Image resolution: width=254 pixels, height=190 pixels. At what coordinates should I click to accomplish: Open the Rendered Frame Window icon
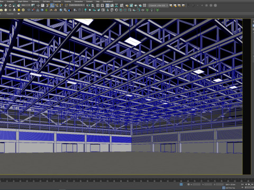coord(131,5)
